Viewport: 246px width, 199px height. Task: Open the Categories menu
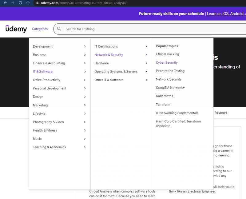(40, 29)
